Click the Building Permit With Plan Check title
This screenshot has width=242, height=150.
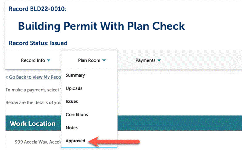101,26
